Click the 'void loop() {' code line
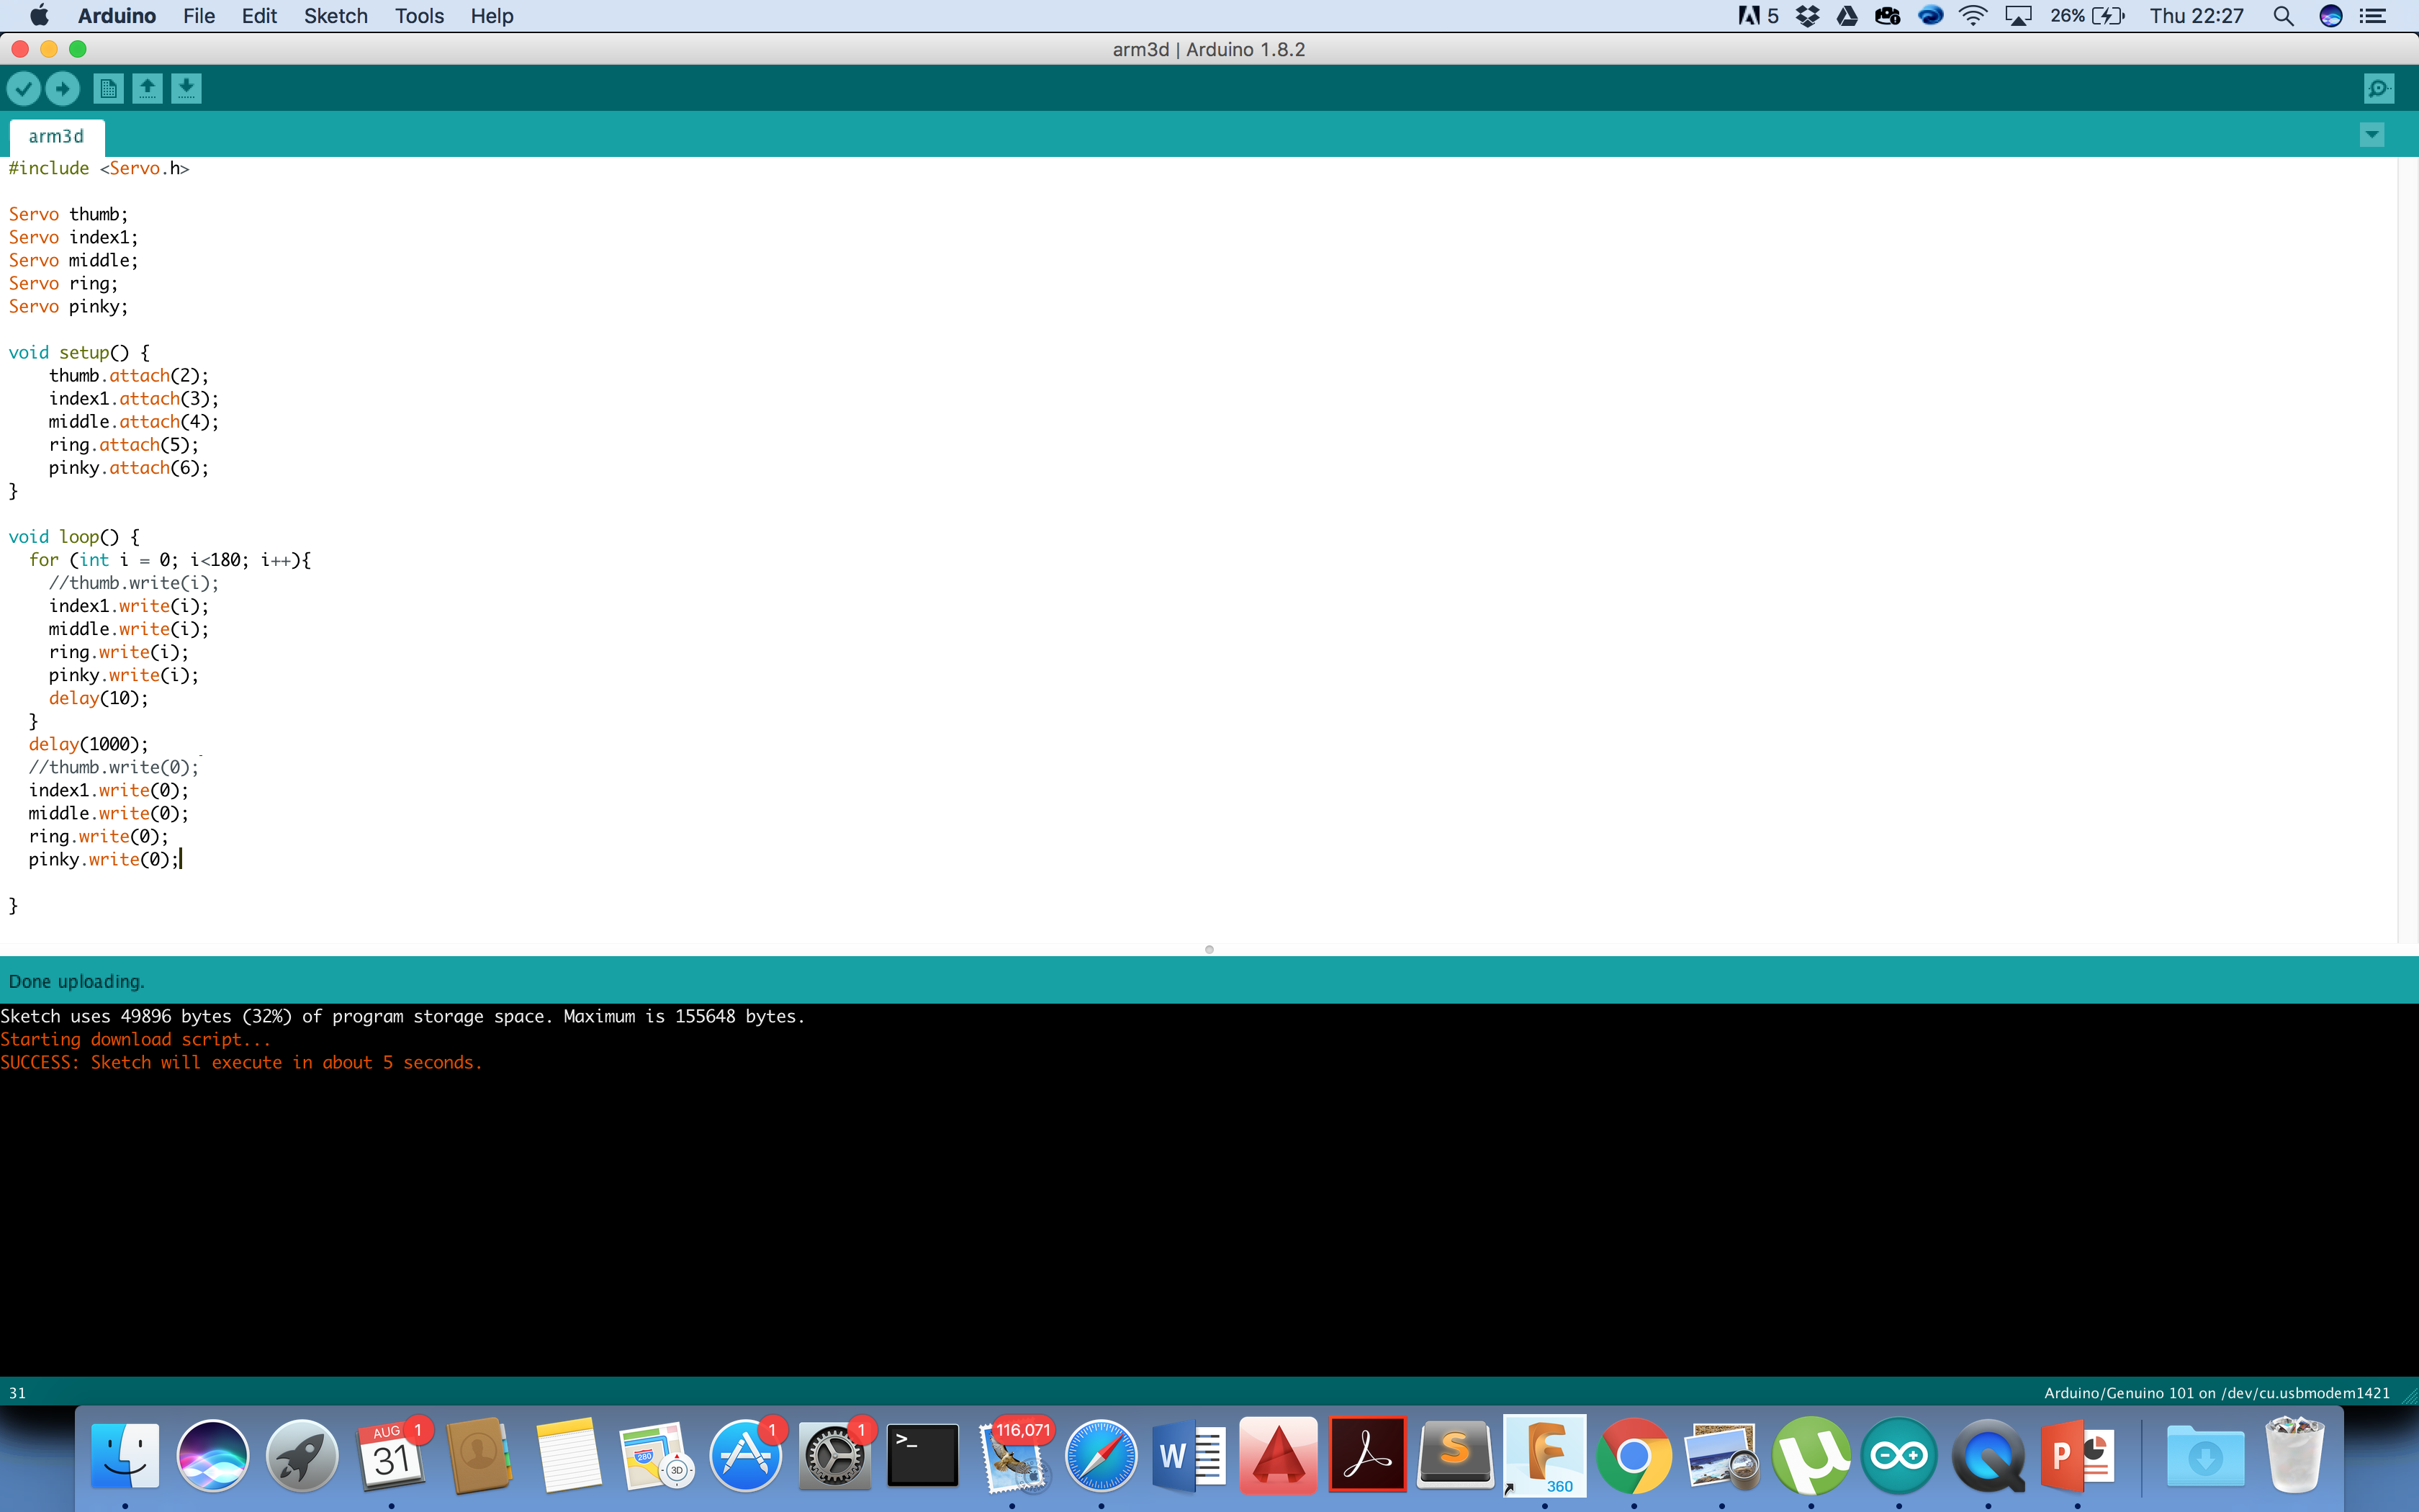2419x1512 pixels. [x=74, y=537]
